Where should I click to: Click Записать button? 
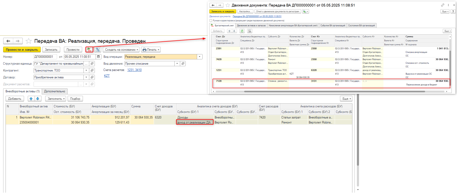(51, 50)
